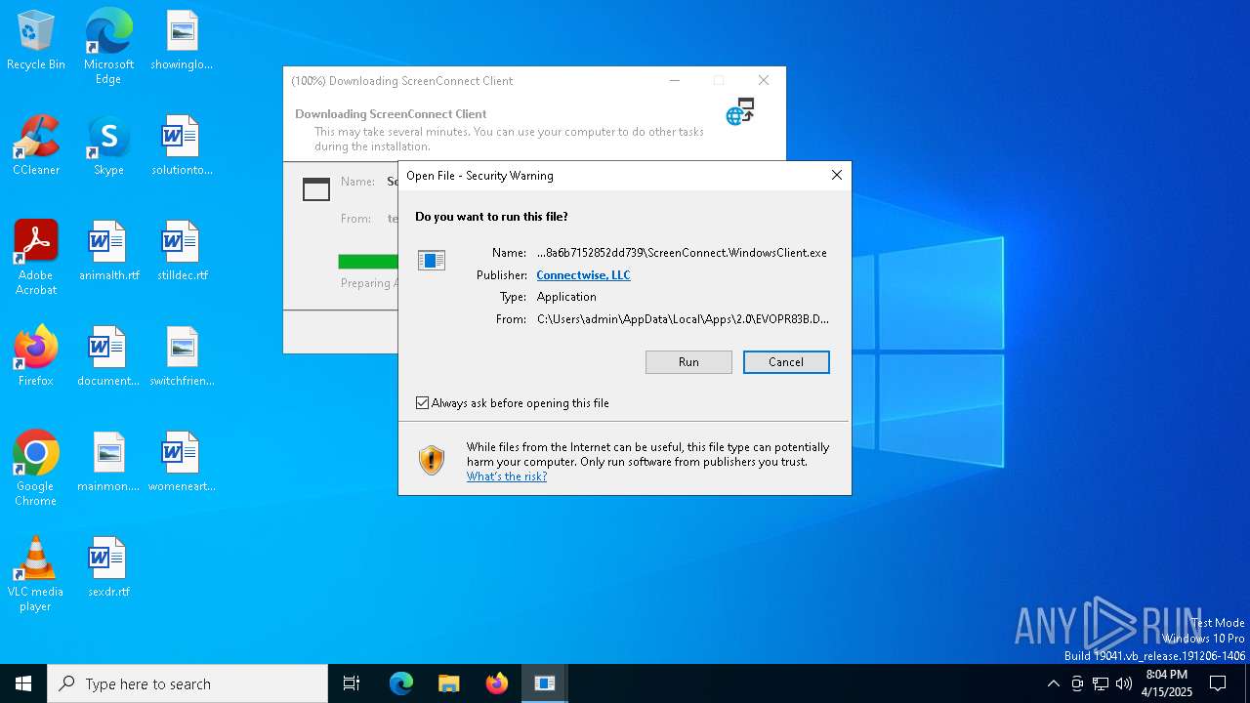Open the File Explorer taskbar icon

click(449, 683)
